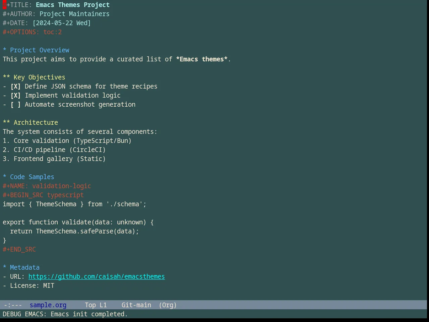Click the date stamp [2024-05-22 Wed]
This screenshot has height=322, width=429.
pyautogui.click(x=62, y=23)
